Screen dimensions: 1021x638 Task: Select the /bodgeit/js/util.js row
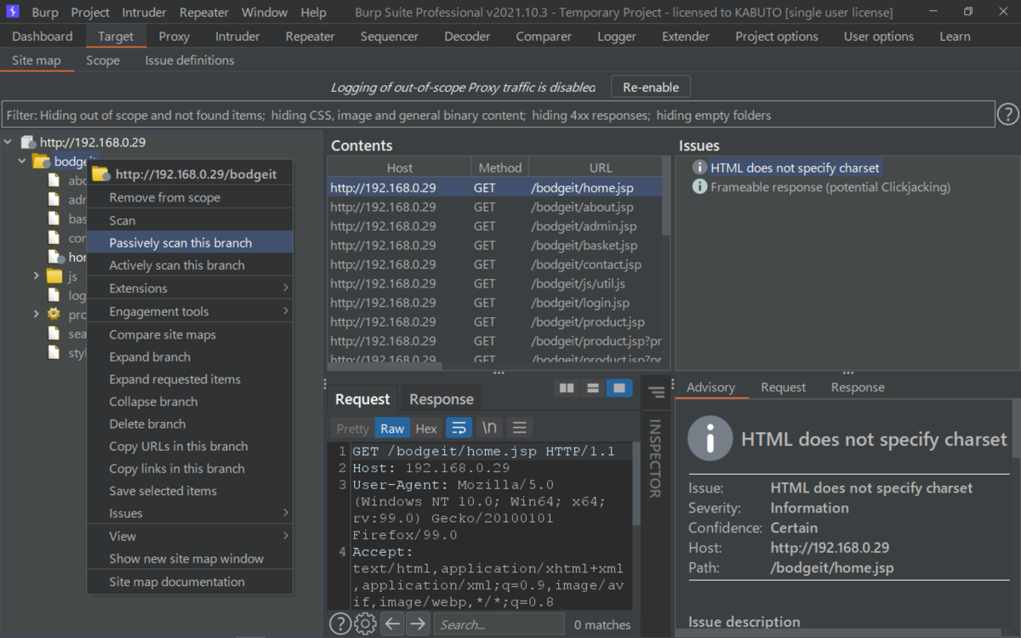coord(495,283)
